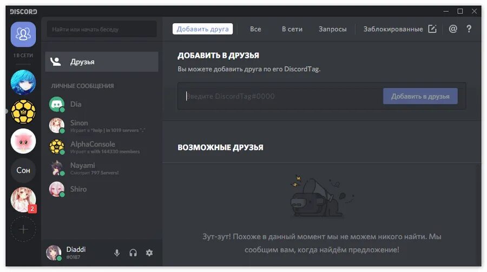This screenshot has height=272, width=487.
Task: Maximize the Discord window
Action: 460,11
